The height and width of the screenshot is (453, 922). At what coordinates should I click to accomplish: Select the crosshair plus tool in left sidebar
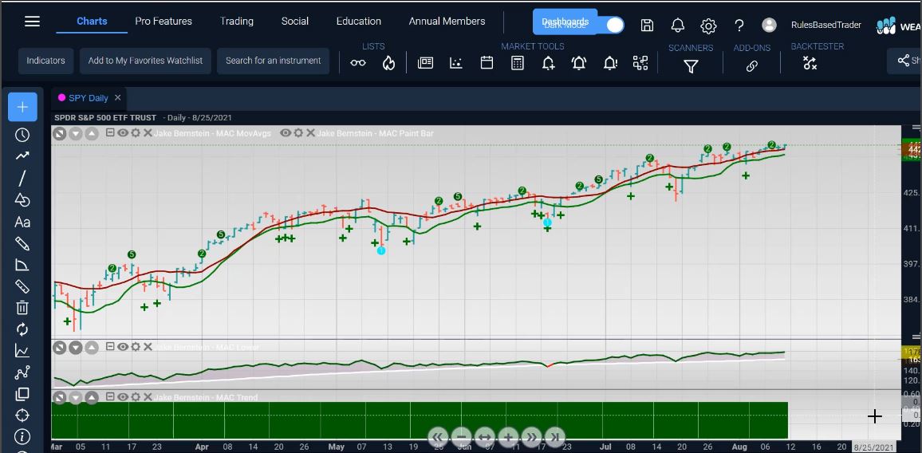click(x=22, y=107)
